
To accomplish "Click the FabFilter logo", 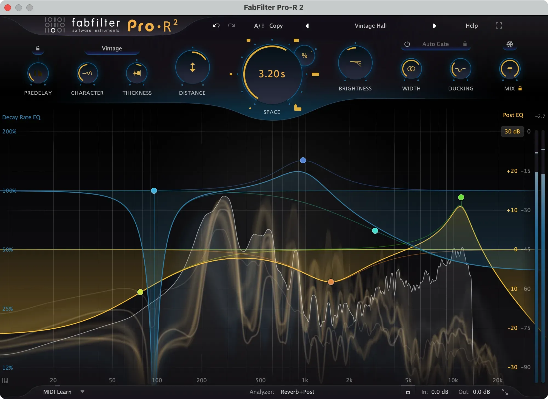I will pos(82,25).
